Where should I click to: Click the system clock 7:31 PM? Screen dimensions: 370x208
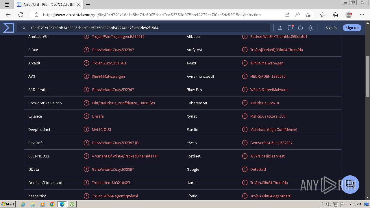(x=355, y=204)
